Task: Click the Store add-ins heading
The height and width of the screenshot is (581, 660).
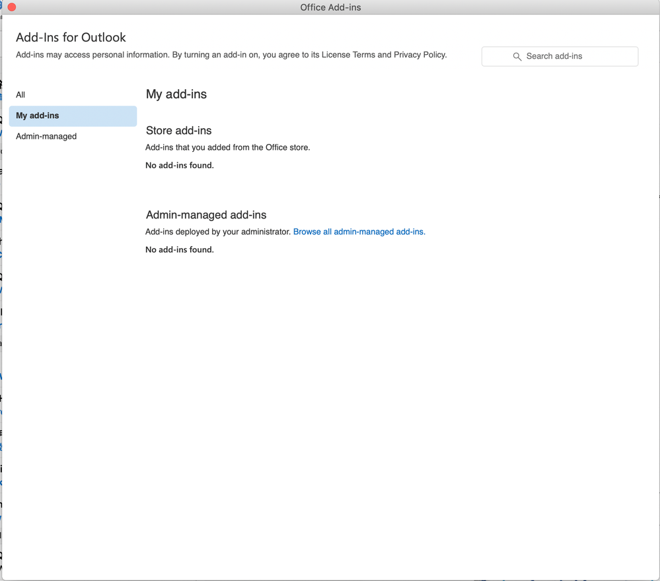Action: [178, 131]
